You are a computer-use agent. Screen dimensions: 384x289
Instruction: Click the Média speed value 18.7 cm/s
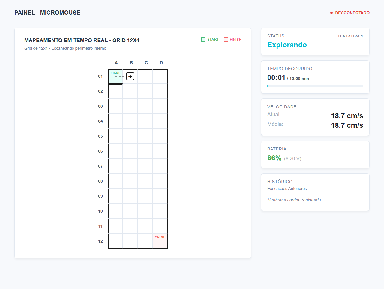[347, 125]
